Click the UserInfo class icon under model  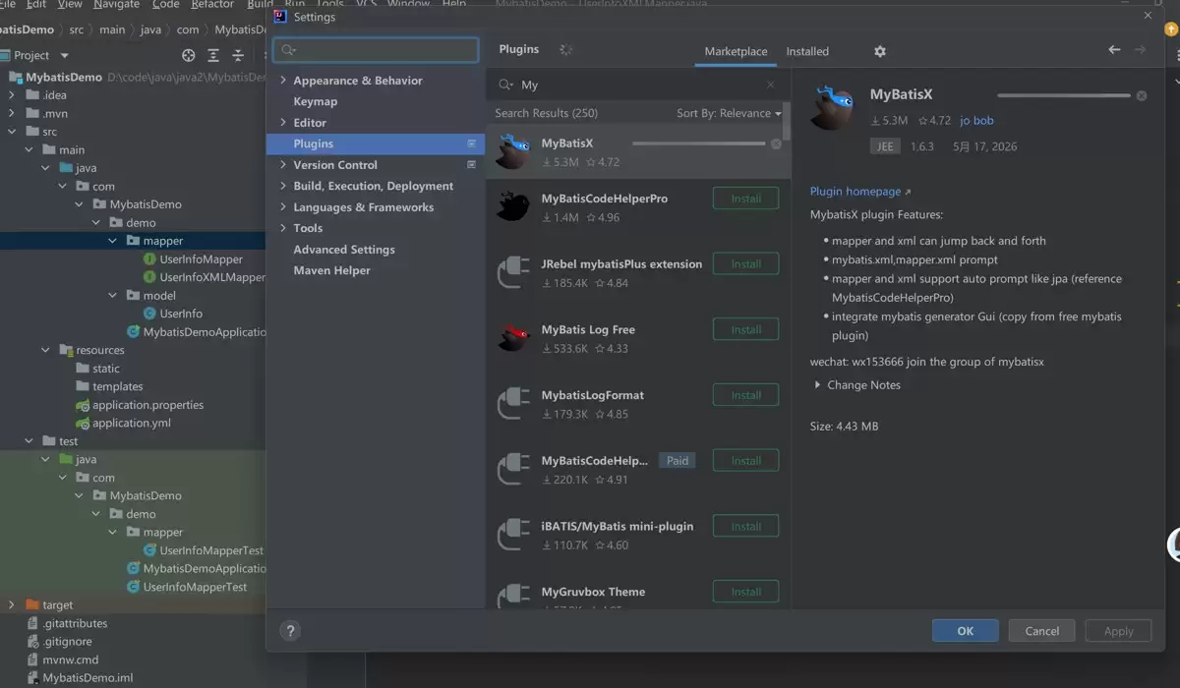[x=149, y=314]
